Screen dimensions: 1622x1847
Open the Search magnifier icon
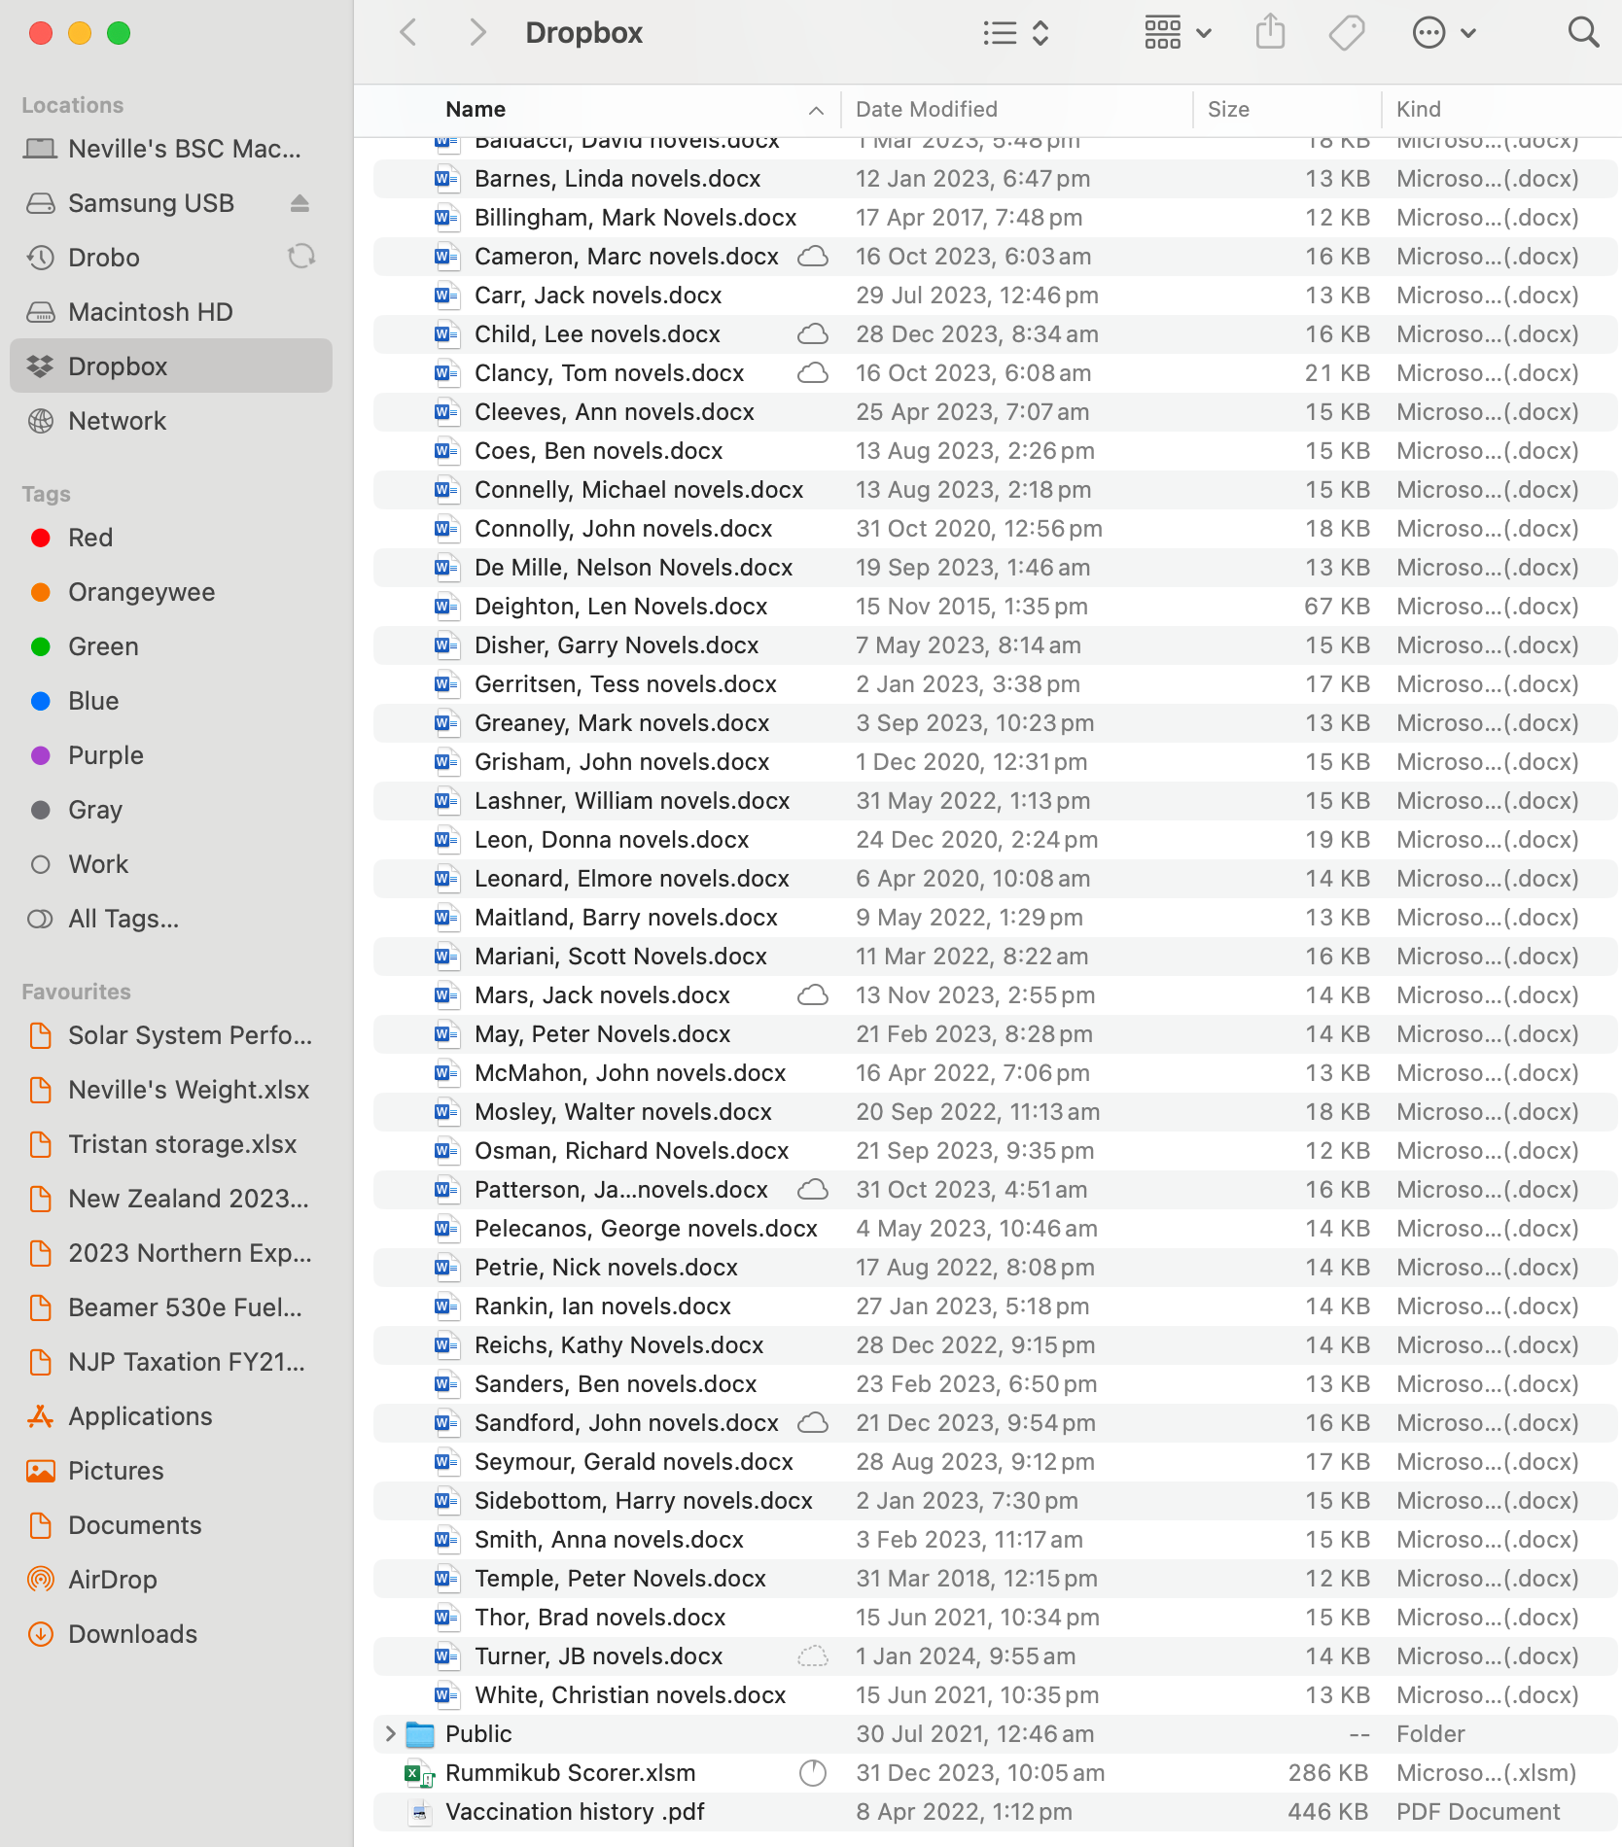1583,33
